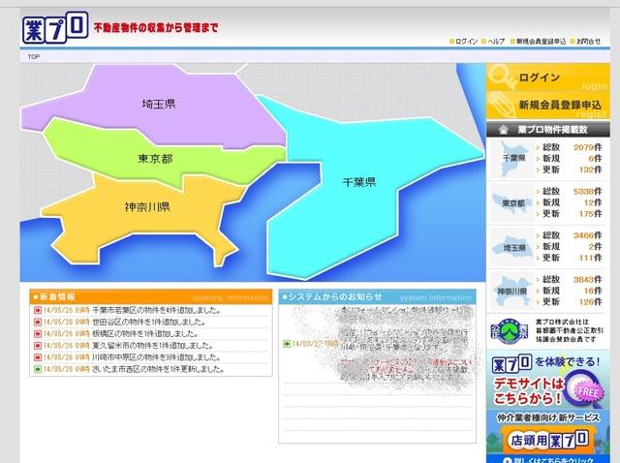The width and height of the screenshot is (620, 463).
Task: Click the fair trade council emblem icon
Action: click(510, 331)
